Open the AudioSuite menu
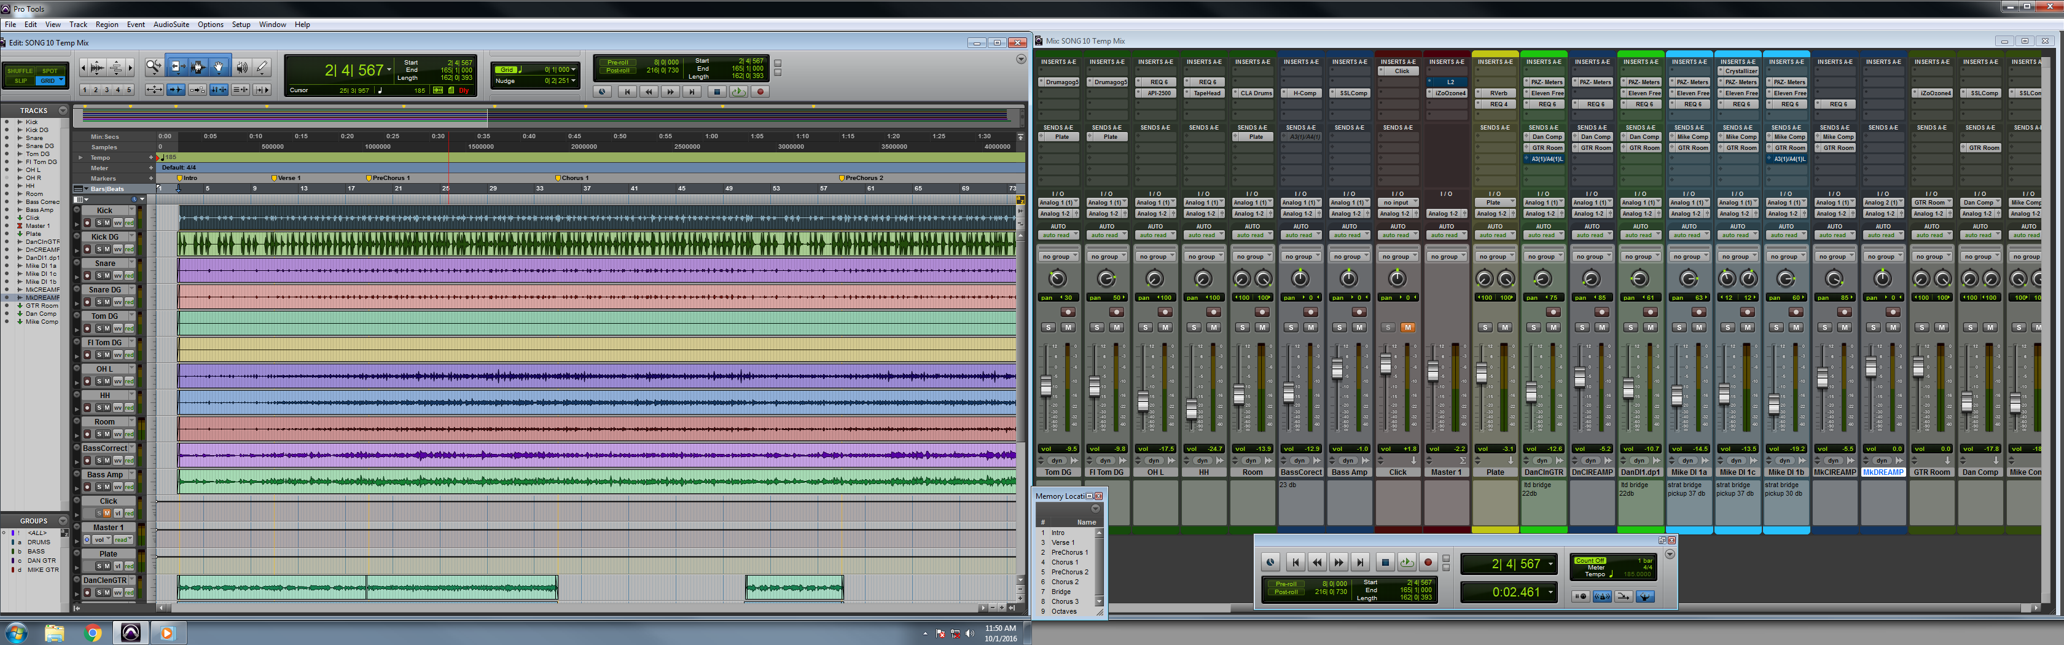Screen dimensions: 2064x645 pyautogui.click(x=171, y=25)
